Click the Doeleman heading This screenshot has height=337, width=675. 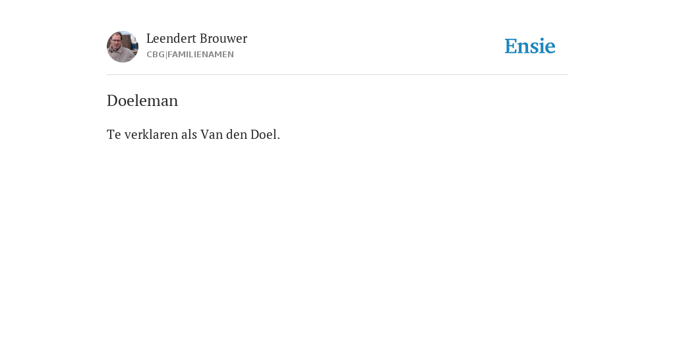click(x=142, y=101)
